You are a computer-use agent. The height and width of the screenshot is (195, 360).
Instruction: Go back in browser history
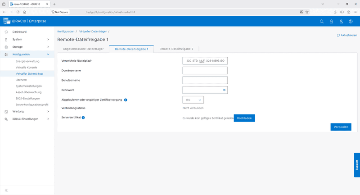(x=4, y=12)
